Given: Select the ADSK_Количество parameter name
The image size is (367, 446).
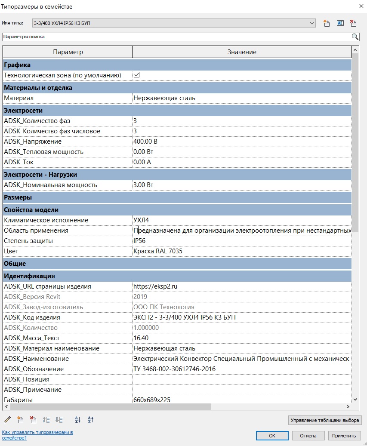Looking at the screenshot, I should tap(31, 328).
